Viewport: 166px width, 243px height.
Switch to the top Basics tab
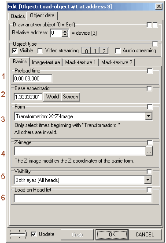[x=18, y=16]
